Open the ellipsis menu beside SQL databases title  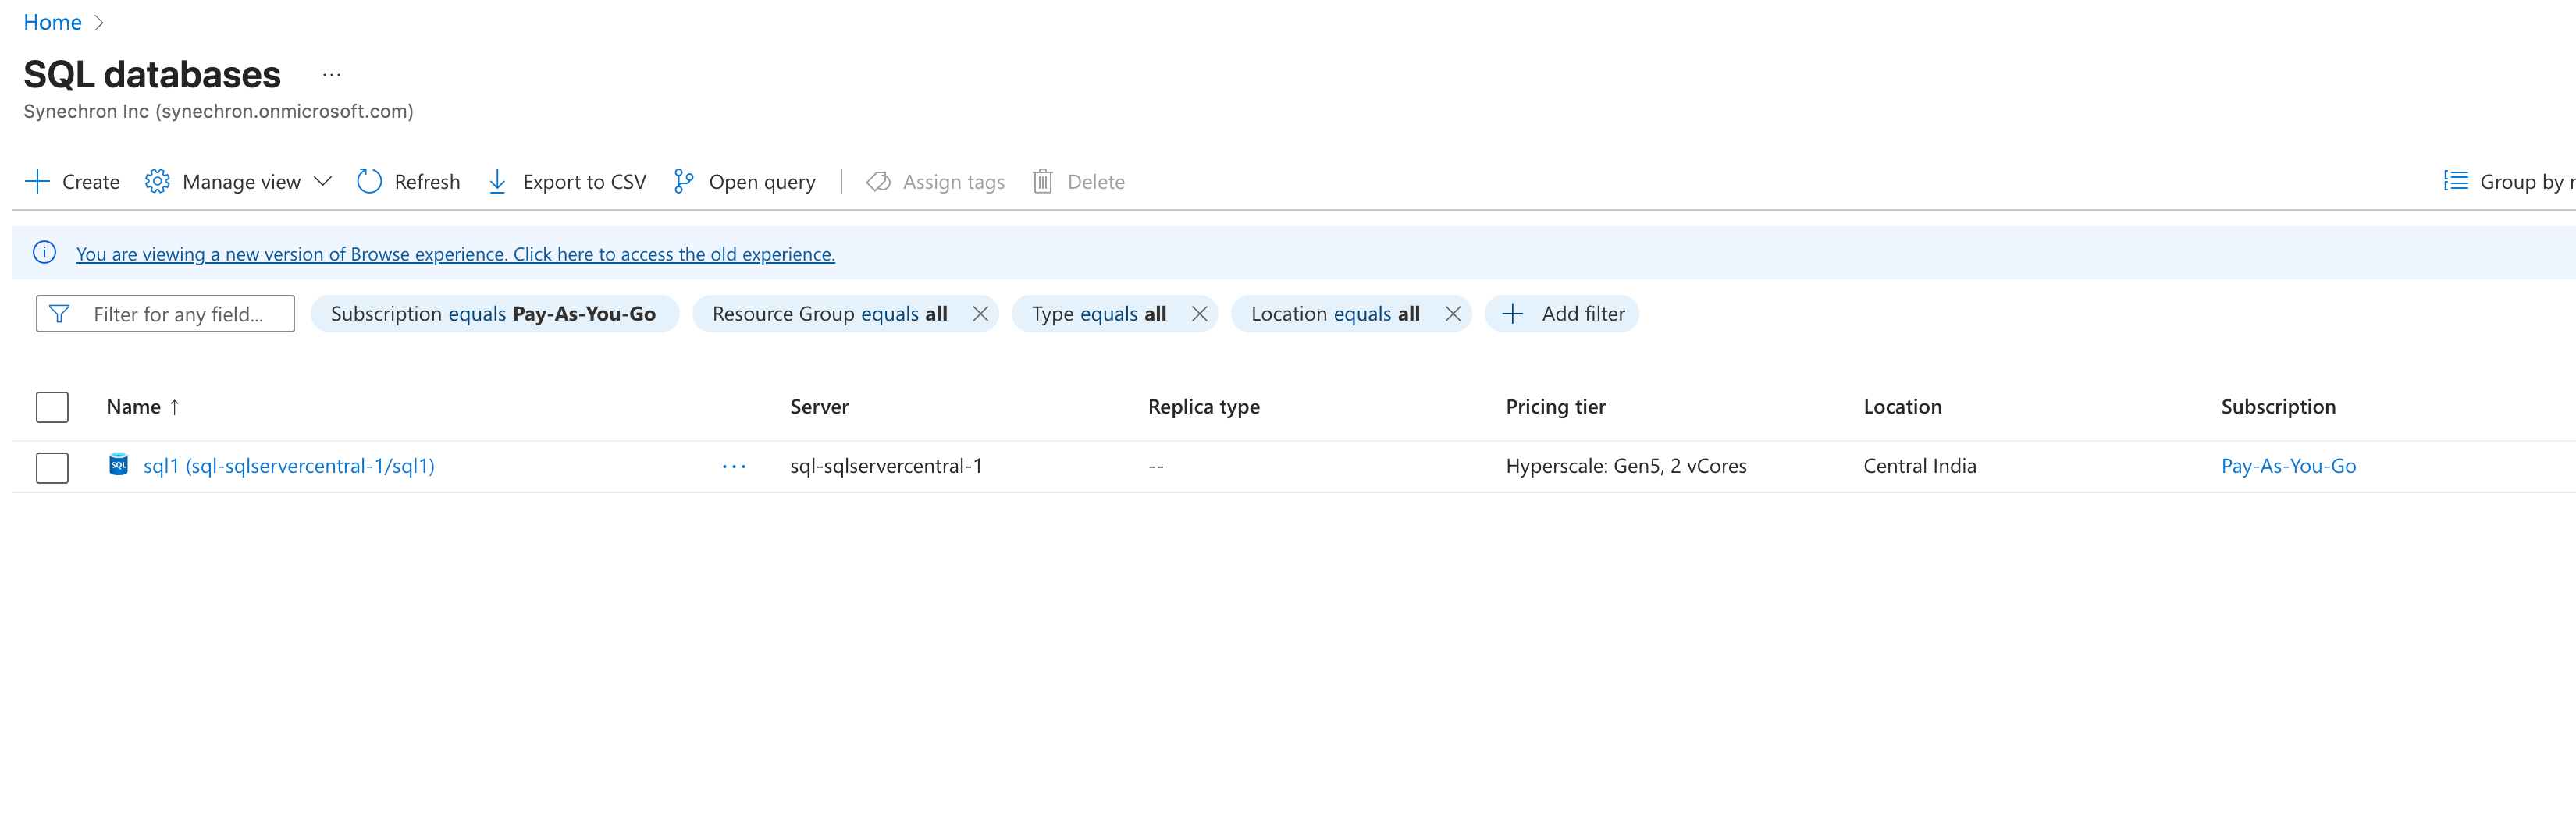(332, 75)
